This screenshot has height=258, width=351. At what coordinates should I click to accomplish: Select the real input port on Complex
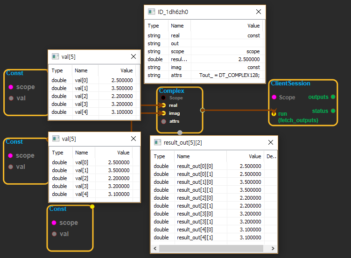pos(163,105)
